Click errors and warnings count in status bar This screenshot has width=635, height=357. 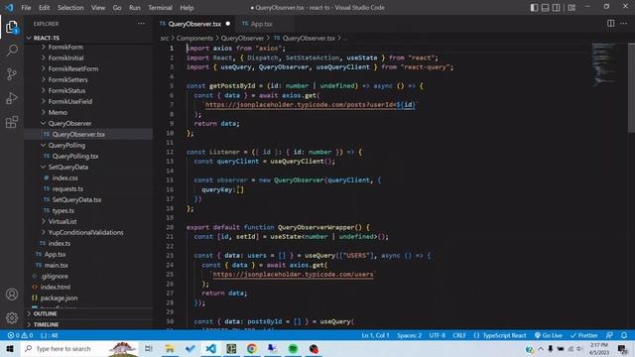(x=20, y=335)
